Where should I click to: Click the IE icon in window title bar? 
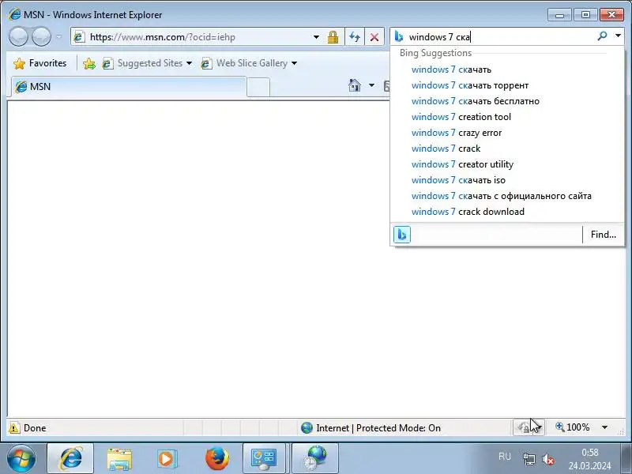coord(14,15)
